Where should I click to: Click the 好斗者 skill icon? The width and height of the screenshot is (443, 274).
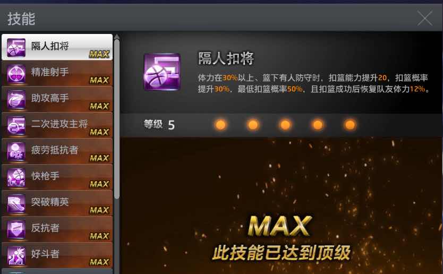point(16,255)
